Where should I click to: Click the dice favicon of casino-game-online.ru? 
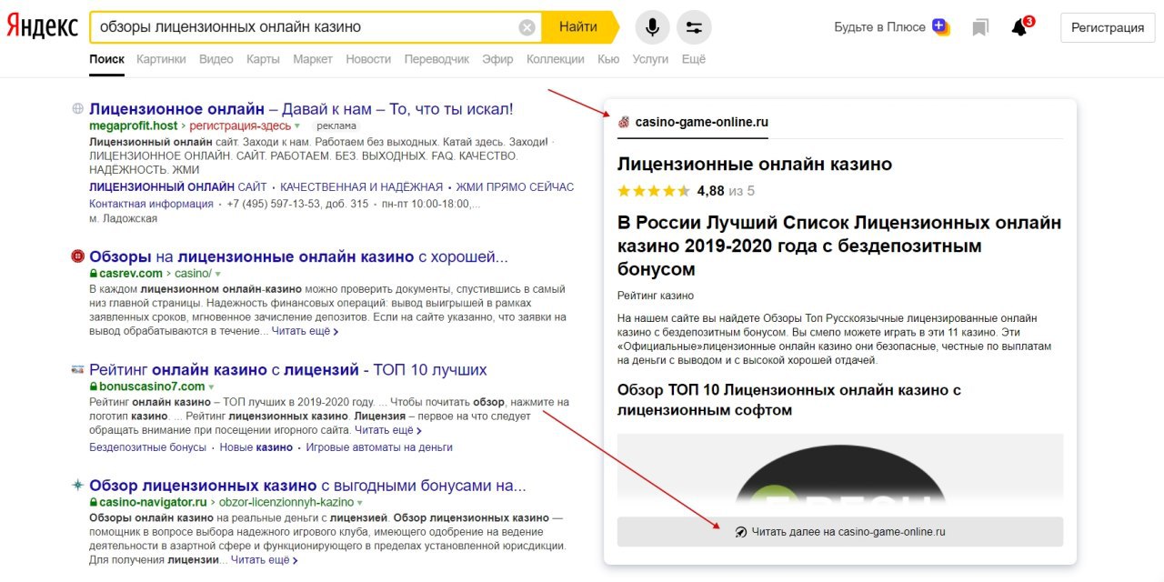click(x=624, y=122)
